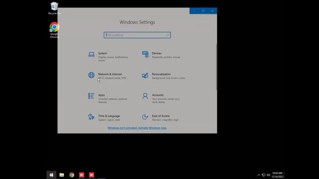Select the Personalization heading

161,74
